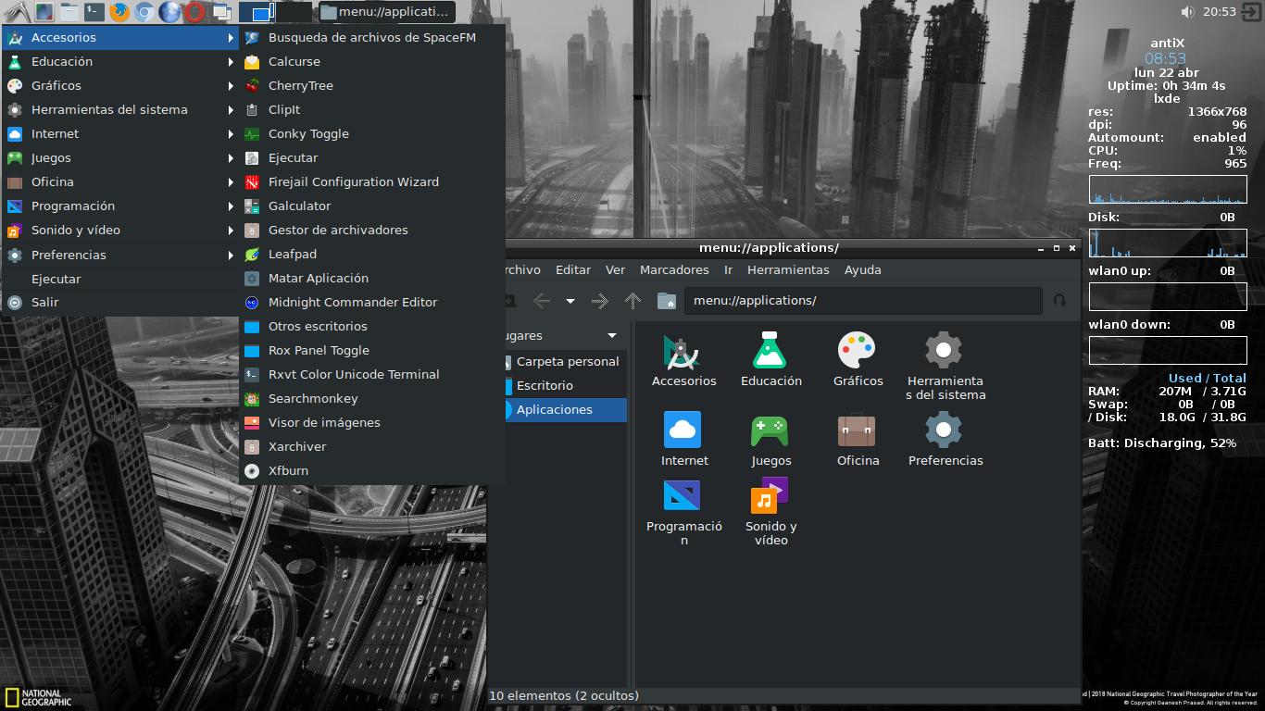This screenshot has height=711, width=1265.
Task: Go up to parent folder with up arrow
Action: tap(633, 301)
